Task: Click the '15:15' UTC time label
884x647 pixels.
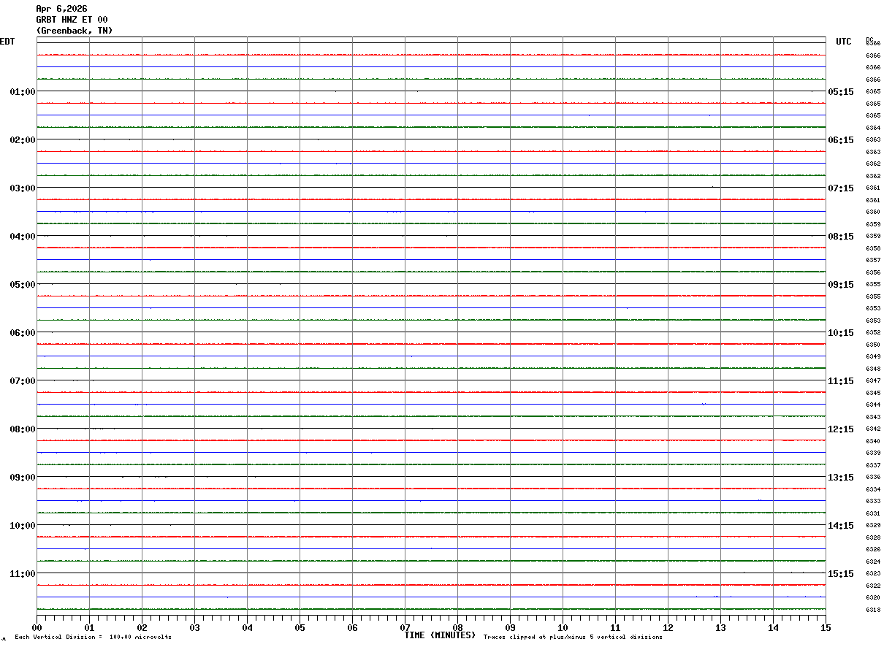Action: (841, 574)
